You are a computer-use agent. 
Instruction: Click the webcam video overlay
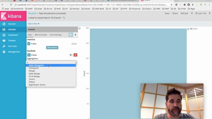pyautogui.click(x=172, y=101)
